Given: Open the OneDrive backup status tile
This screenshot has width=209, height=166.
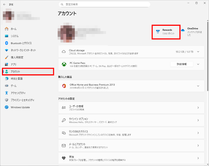Looking at the screenshot, I should coord(193,32).
